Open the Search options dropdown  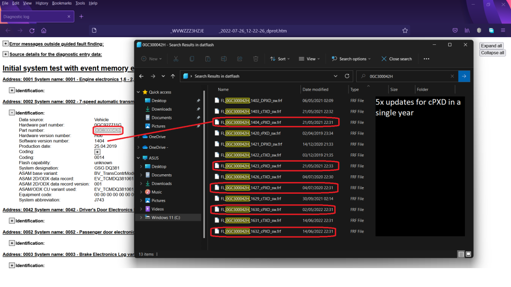click(x=351, y=59)
